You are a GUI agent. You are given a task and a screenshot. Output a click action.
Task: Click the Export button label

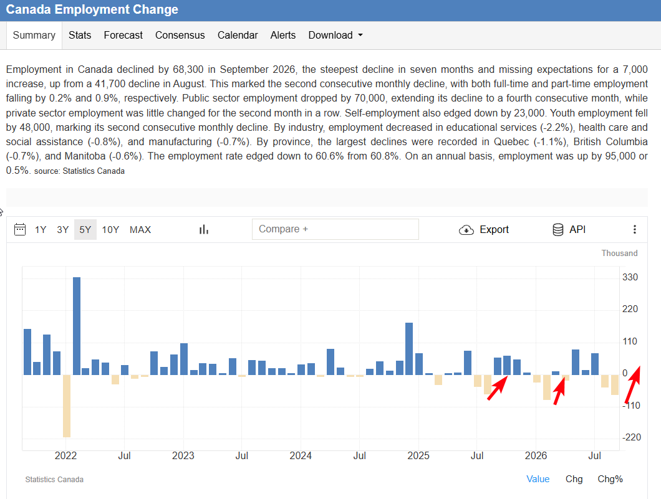[494, 229]
